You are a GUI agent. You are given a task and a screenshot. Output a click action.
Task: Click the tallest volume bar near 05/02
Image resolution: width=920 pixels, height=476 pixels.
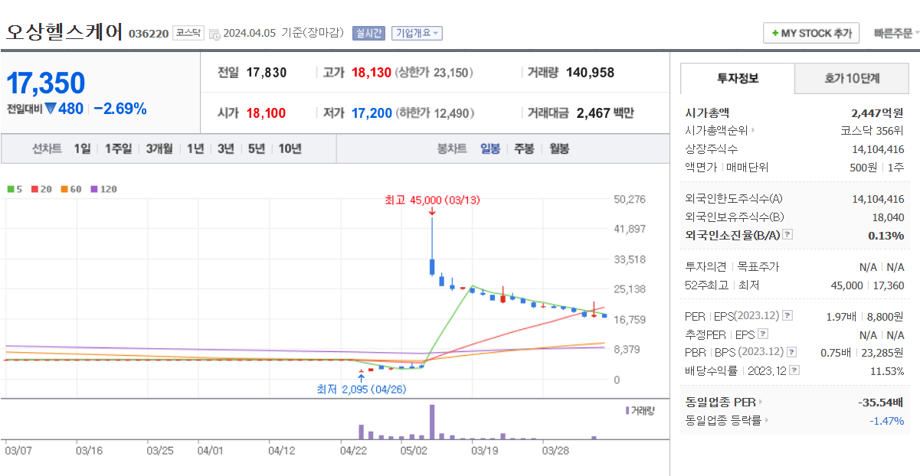(x=432, y=422)
